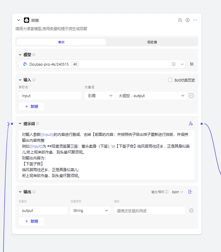The width and height of the screenshot is (221, 252).
Task: Remove the input parameter row
Action: click(x=191, y=96)
